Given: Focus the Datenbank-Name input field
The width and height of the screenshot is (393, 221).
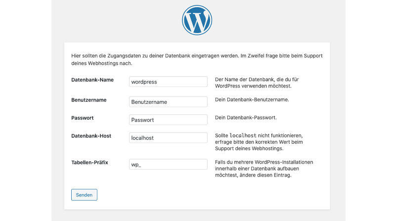Looking at the screenshot, I should pos(168,82).
